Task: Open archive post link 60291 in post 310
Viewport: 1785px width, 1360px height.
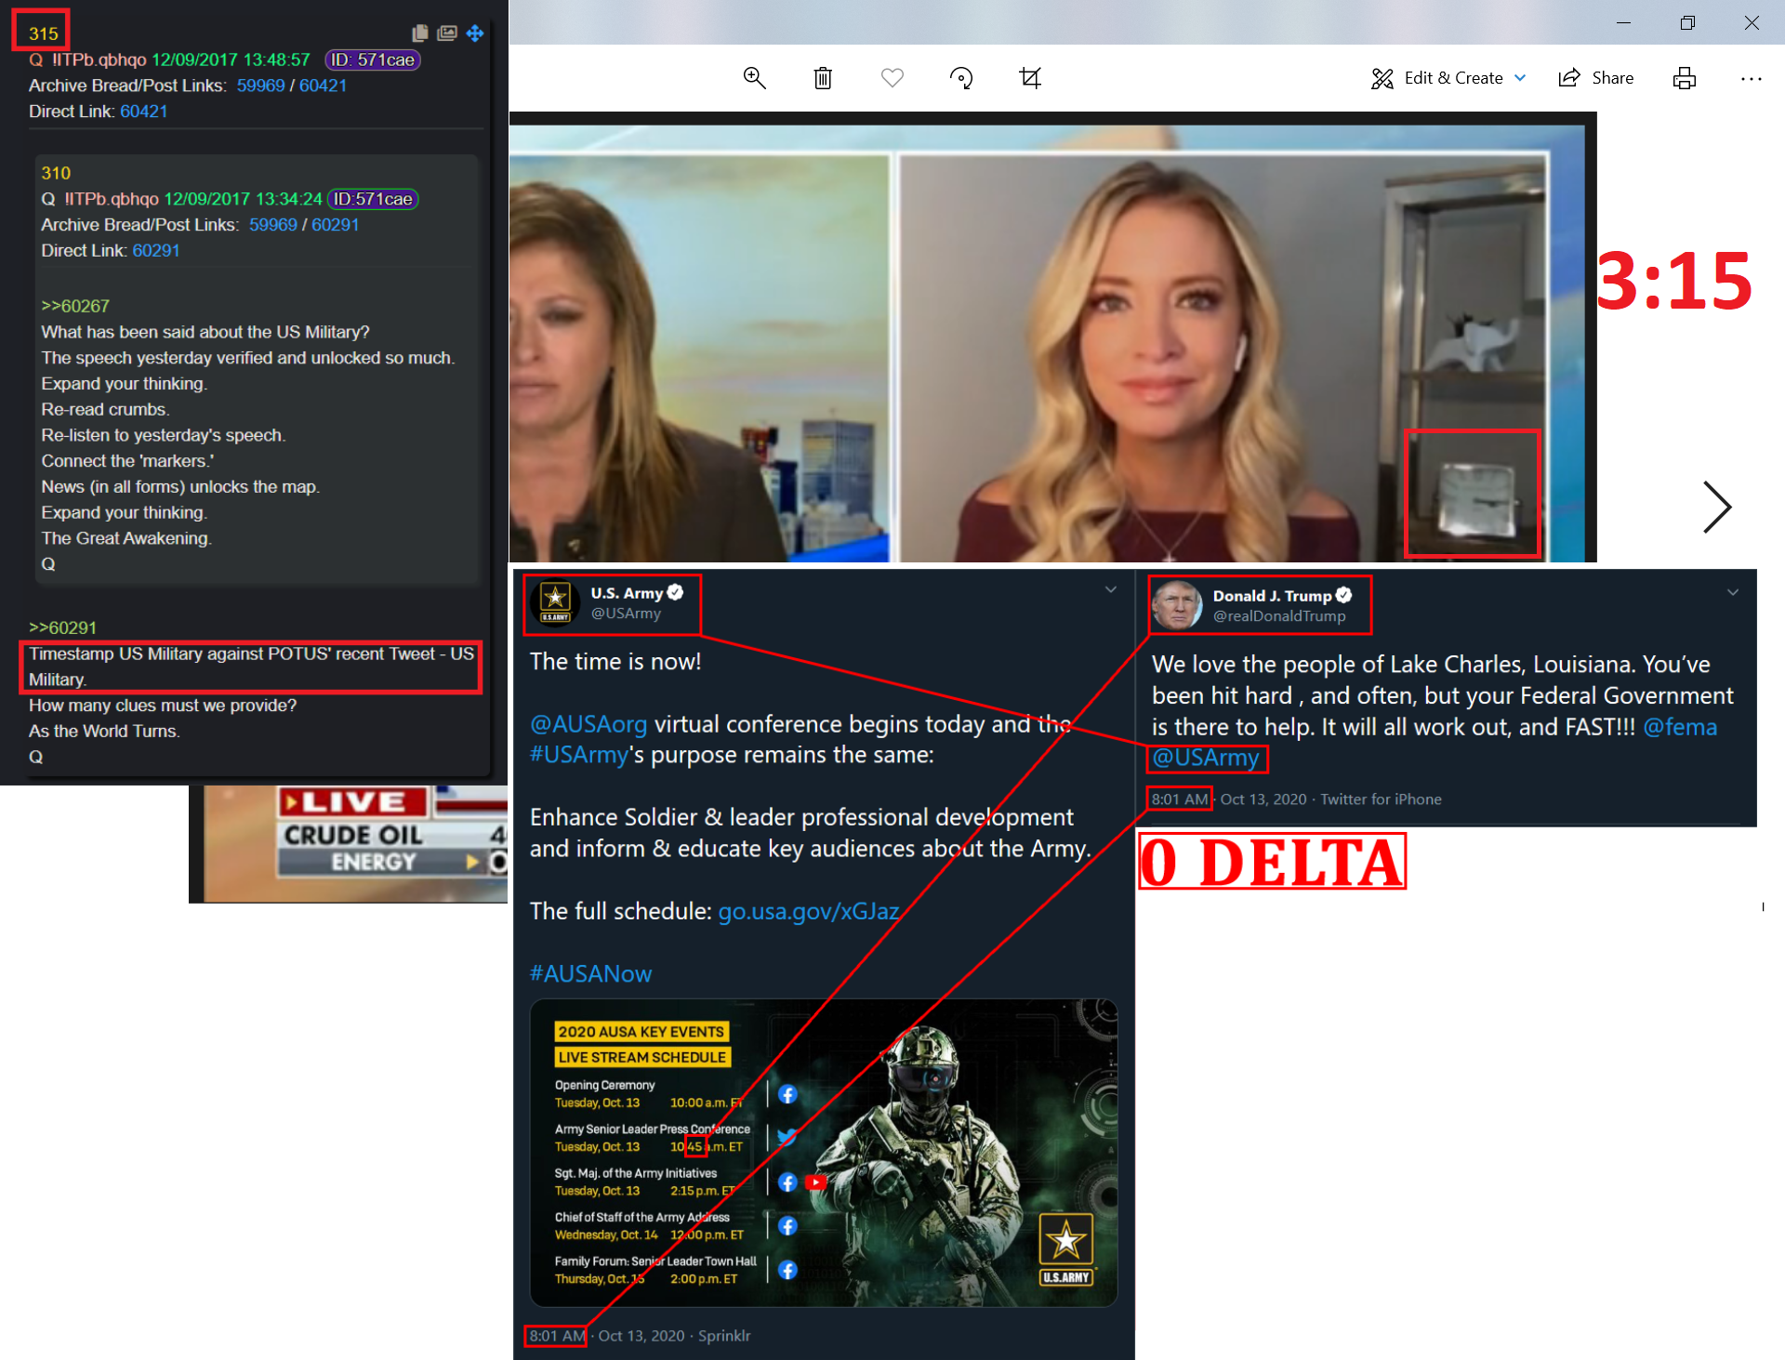Action: (335, 225)
